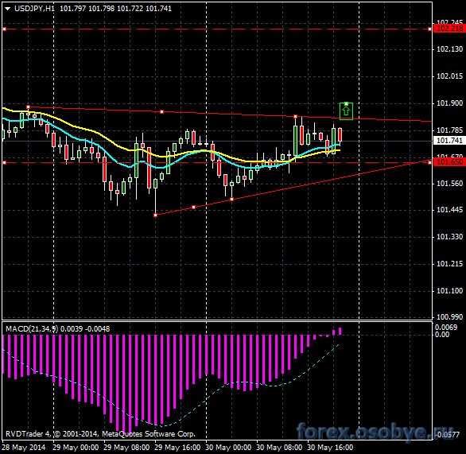The width and height of the screenshot is (466, 454).
Task: Click left handle of 101.650 dashed line
Action: point(5,162)
